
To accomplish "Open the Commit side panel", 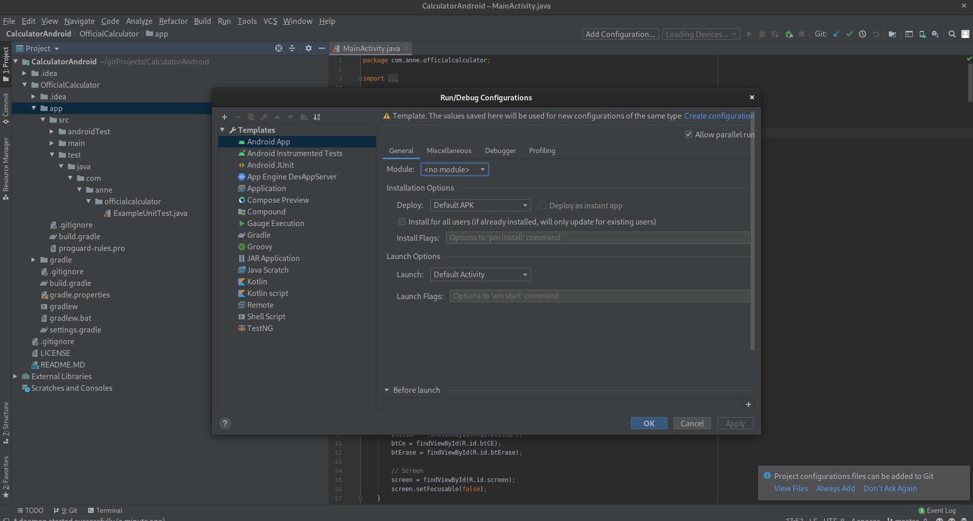I will pos(6,108).
